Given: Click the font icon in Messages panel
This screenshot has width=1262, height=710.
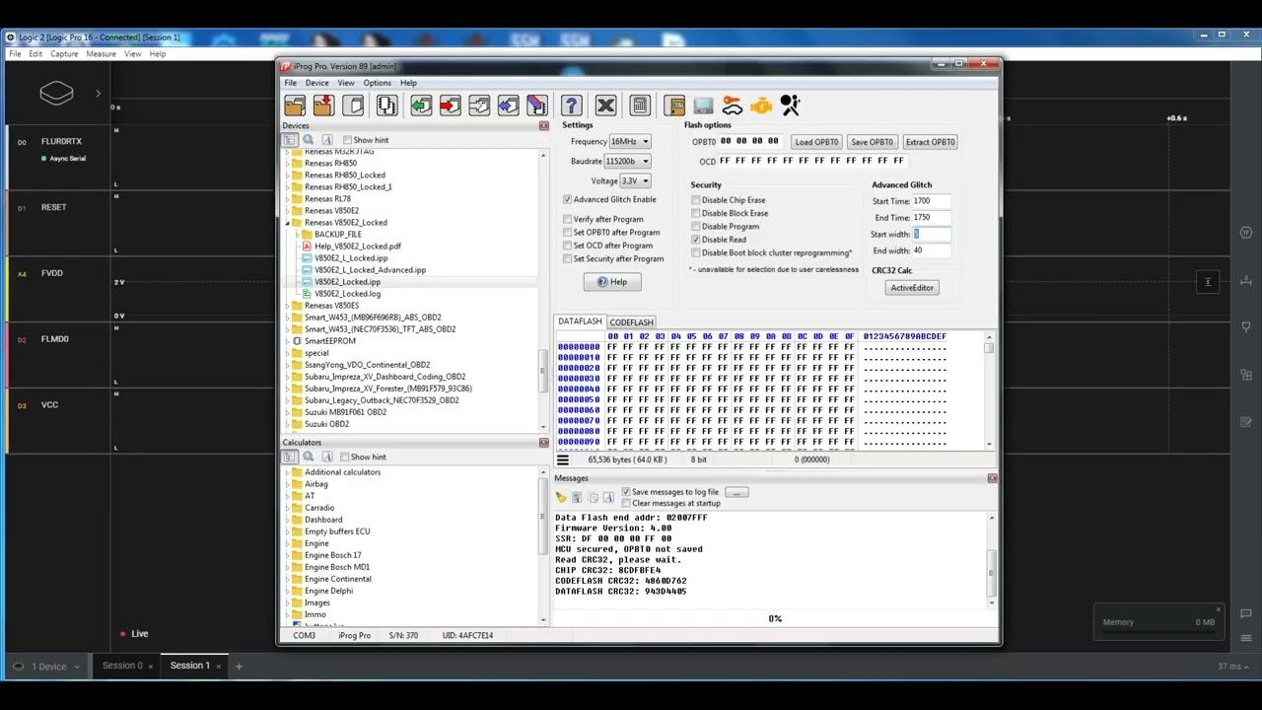Looking at the screenshot, I should pos(609,497).
